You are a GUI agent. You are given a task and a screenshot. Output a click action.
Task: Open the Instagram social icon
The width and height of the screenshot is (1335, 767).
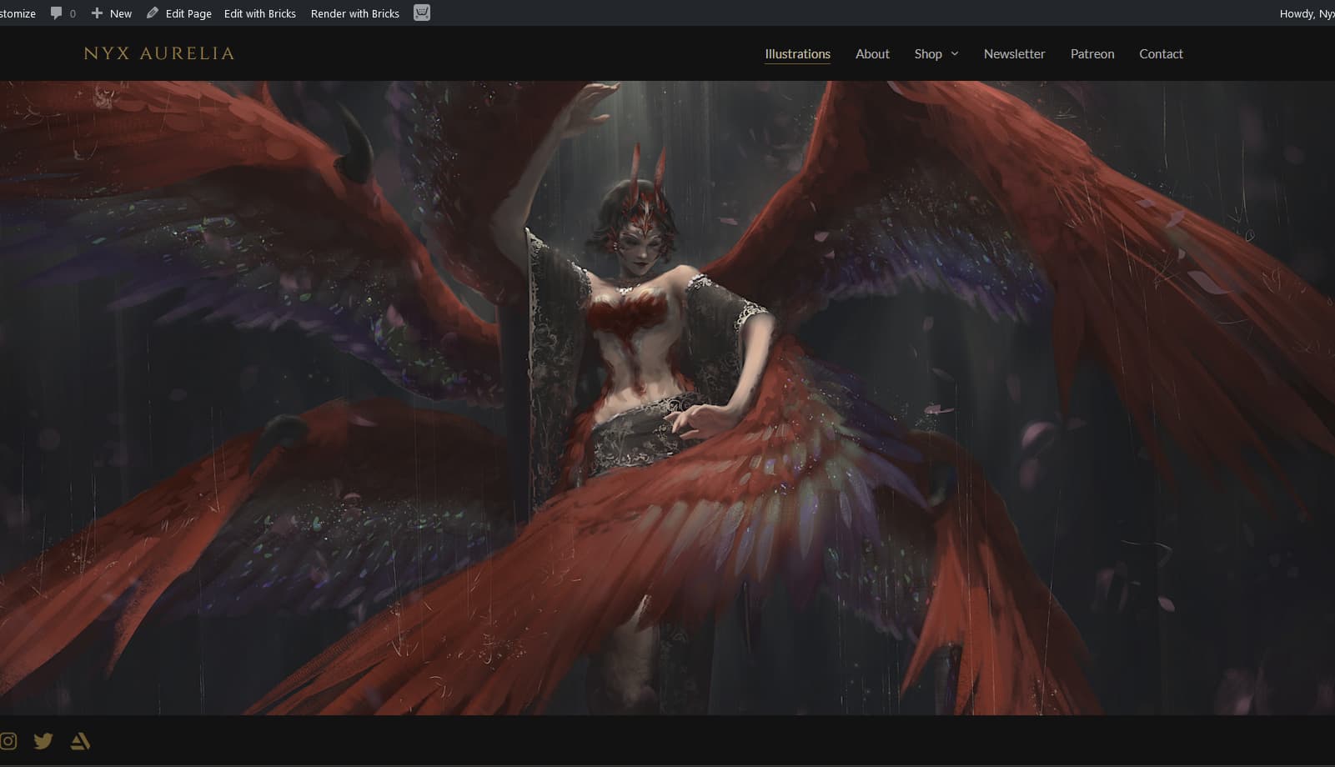pyautogui.click(x=8, y=741)
